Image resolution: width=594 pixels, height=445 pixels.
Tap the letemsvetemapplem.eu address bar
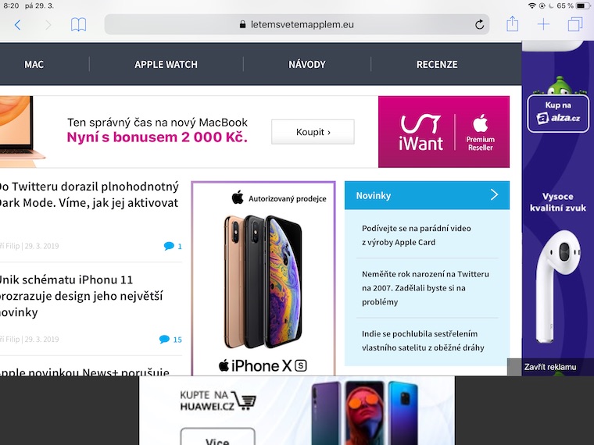[297, 25]
